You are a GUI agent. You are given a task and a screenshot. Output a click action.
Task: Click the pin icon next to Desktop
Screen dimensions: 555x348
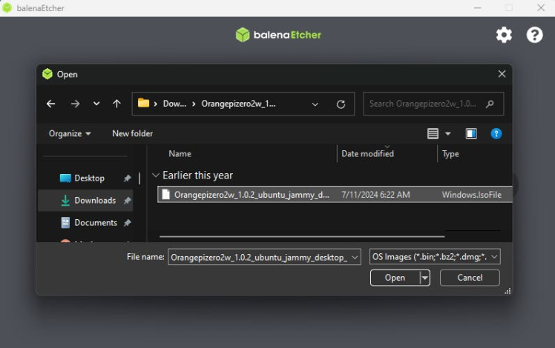[127, 178]
